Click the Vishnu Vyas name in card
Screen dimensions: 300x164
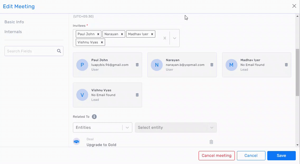pos(101,90)
